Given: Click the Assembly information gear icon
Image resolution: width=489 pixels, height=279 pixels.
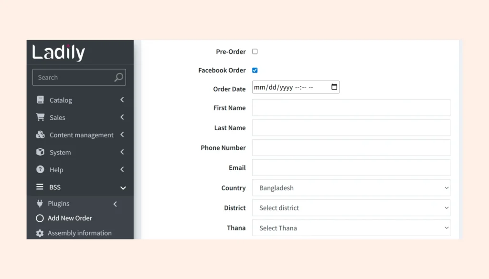Looking at the screenshot, I should [x=40, y=233].
